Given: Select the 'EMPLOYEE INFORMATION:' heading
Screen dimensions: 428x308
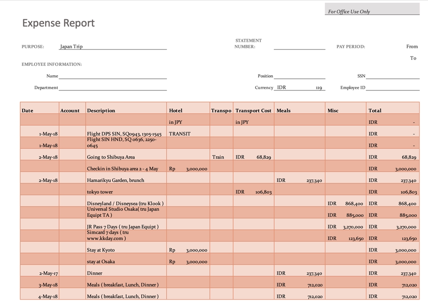Looking at the screenshot, I should click(x=52, y=65).
